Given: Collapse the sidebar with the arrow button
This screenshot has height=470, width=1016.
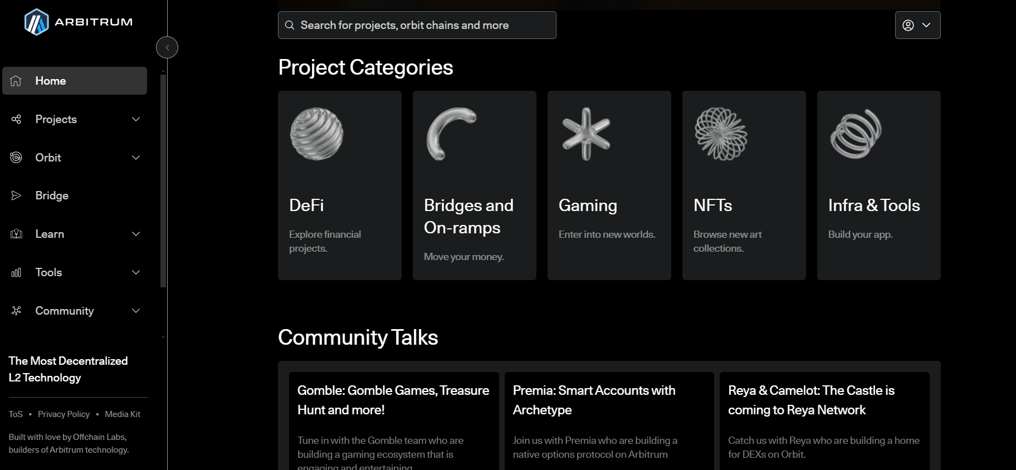Looking at the screenshot, I should [167, 47].
